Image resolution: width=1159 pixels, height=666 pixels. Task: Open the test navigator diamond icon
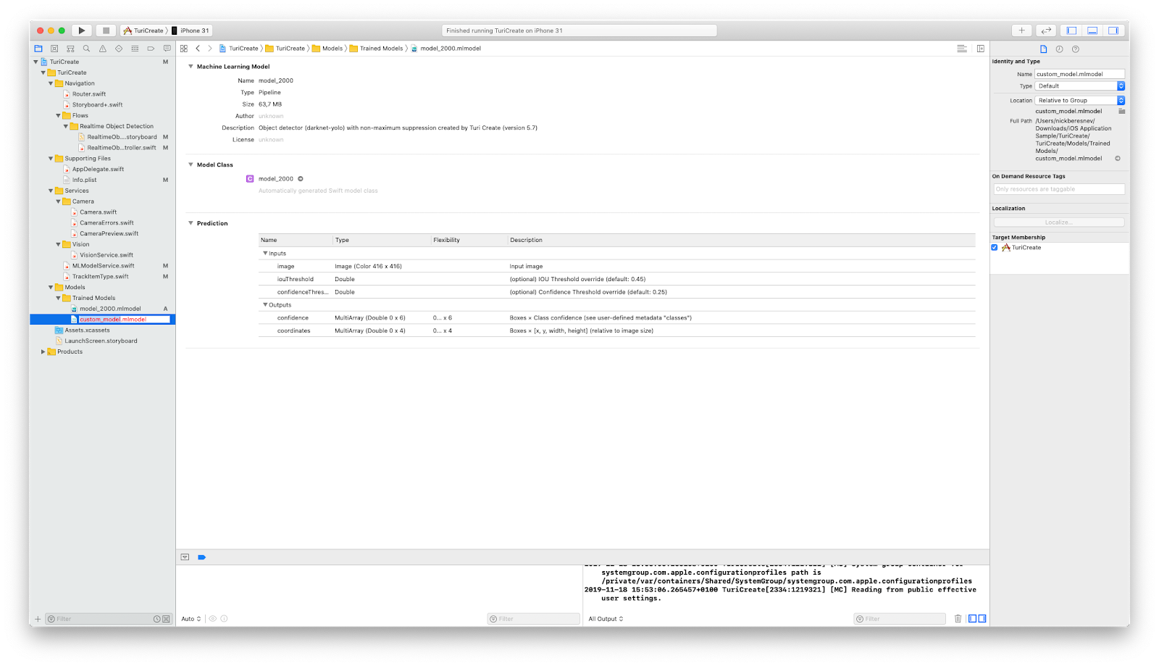pos(119,49)
